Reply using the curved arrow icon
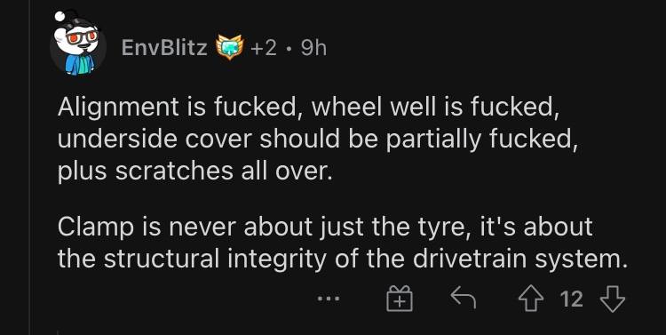This screenshot has height=335, width=666. click(x=463, y=297)
